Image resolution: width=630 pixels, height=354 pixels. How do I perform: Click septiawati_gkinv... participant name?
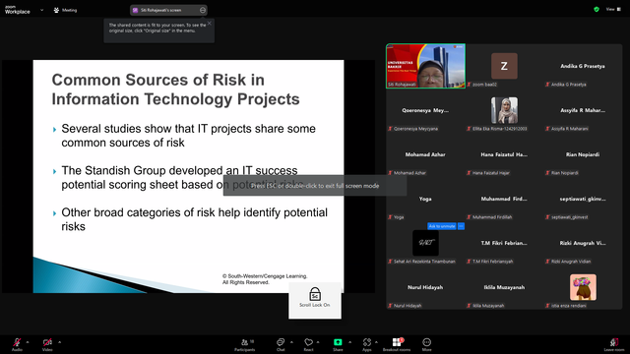pos(583,199)
